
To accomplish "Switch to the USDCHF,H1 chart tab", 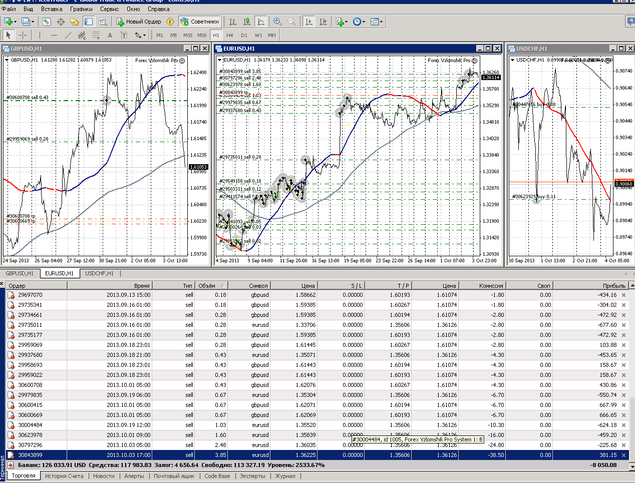I will [99, 273].
